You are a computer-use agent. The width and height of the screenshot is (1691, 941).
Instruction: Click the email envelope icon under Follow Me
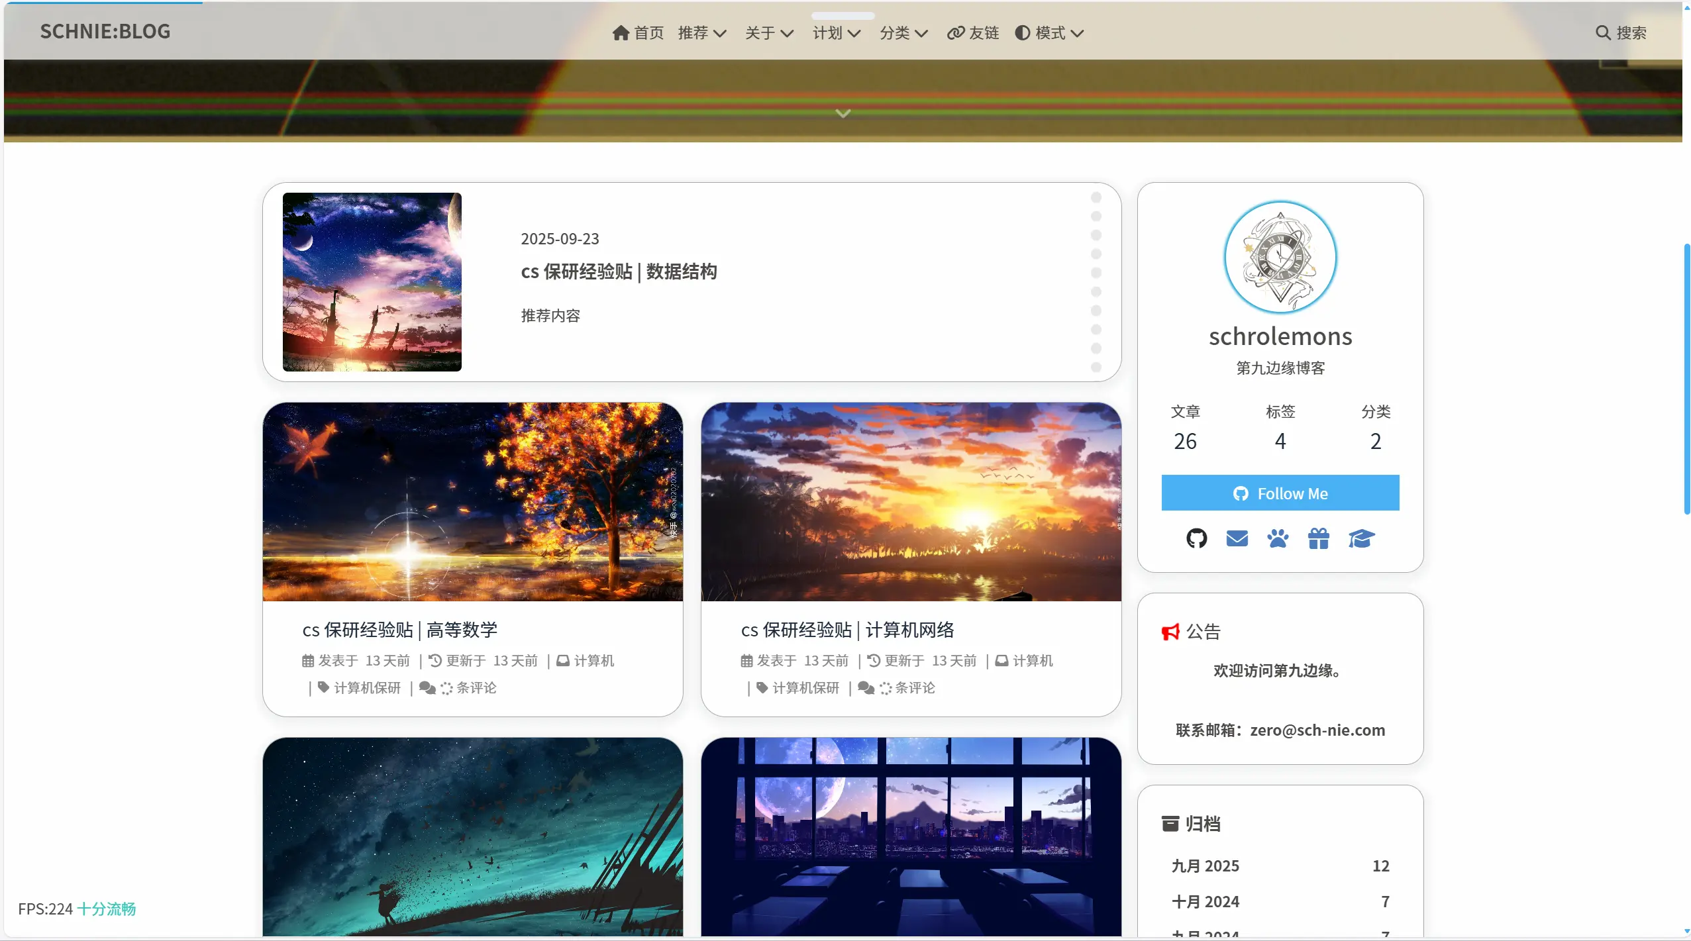click(x=1237, y=539)
